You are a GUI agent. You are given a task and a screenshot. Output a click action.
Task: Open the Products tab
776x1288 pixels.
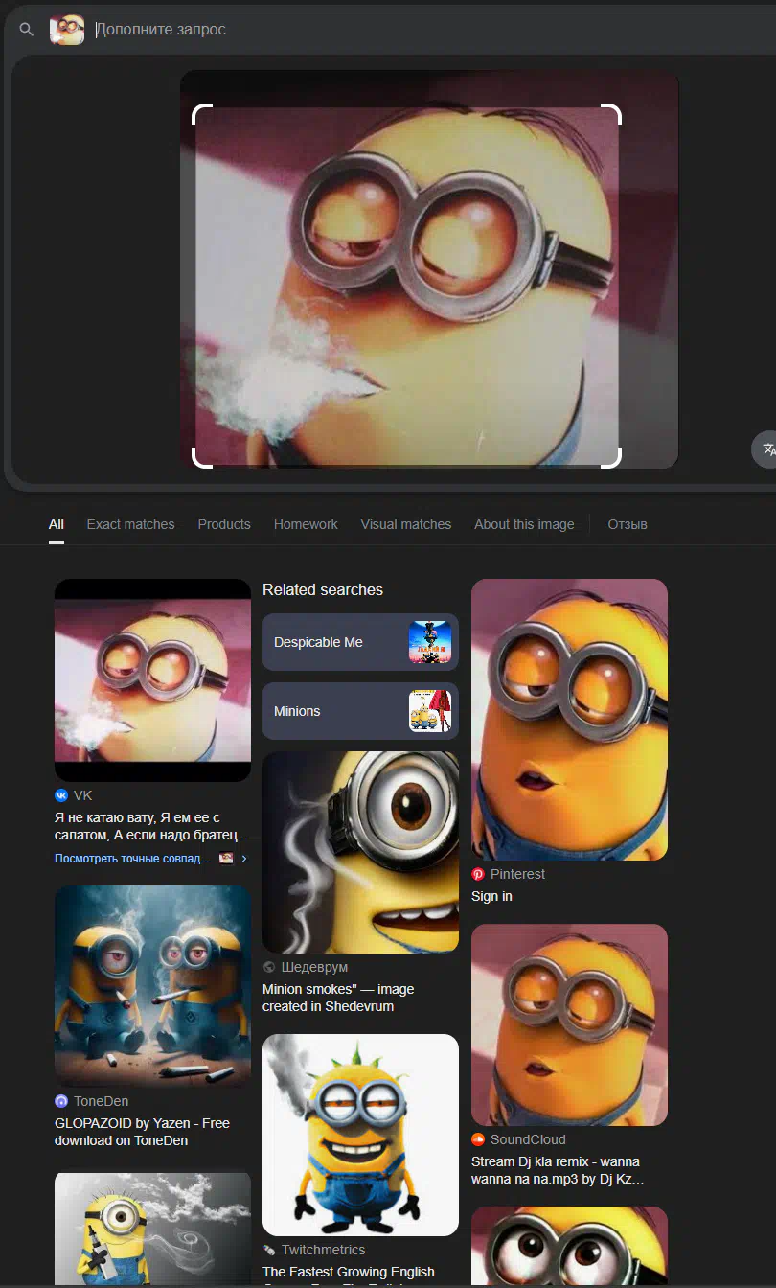click(224, 524)
